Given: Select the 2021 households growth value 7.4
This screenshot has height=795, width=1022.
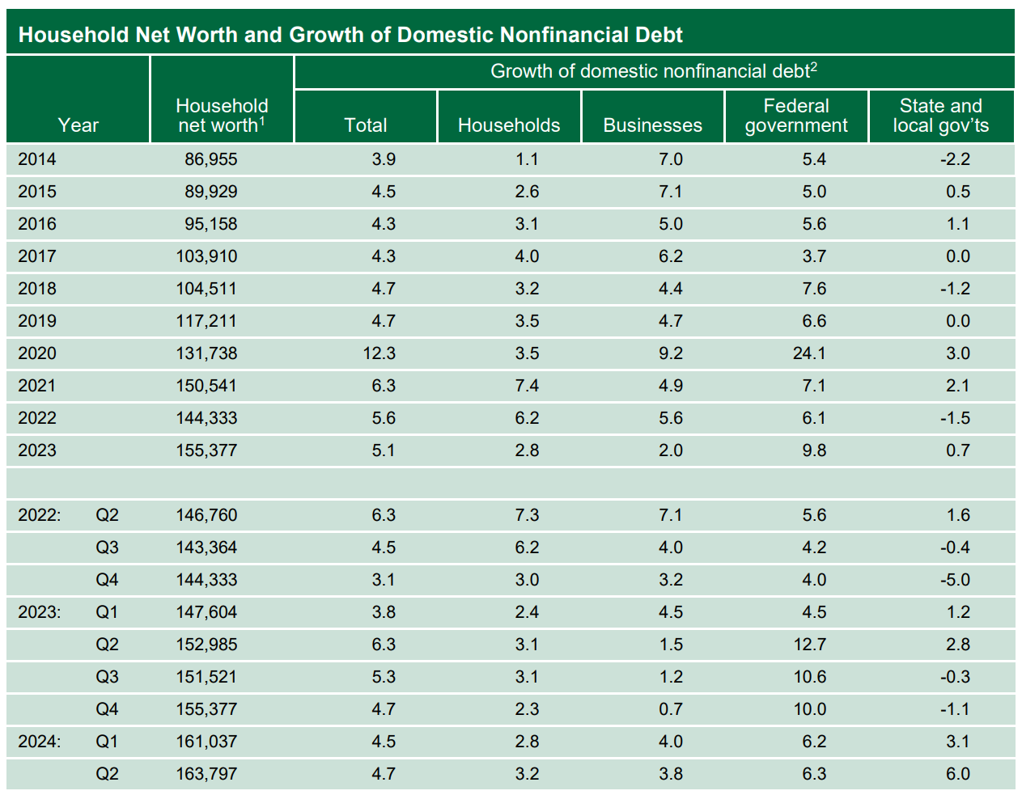Looking at the screenshot, I should [527, 386].
